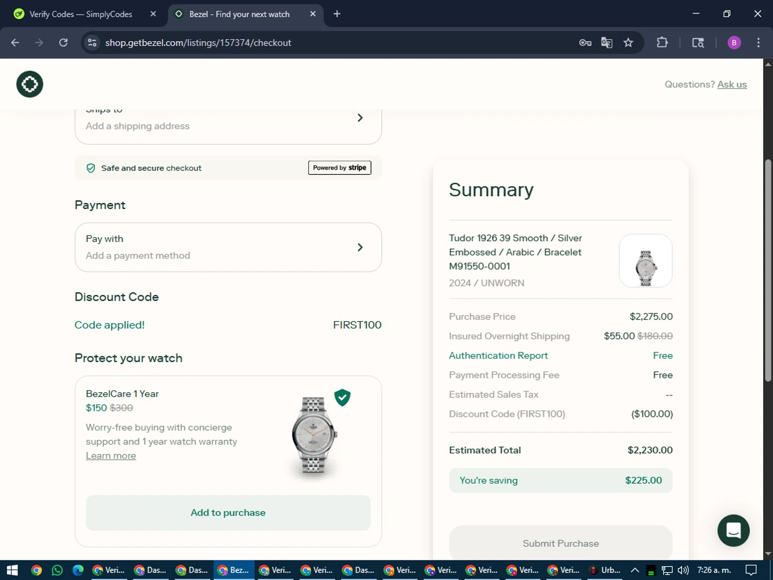This screenshot has height=580, width=773.
Task: Open the Urb... taskbar window
Action: pyautogui.click(x=604, y=570)
